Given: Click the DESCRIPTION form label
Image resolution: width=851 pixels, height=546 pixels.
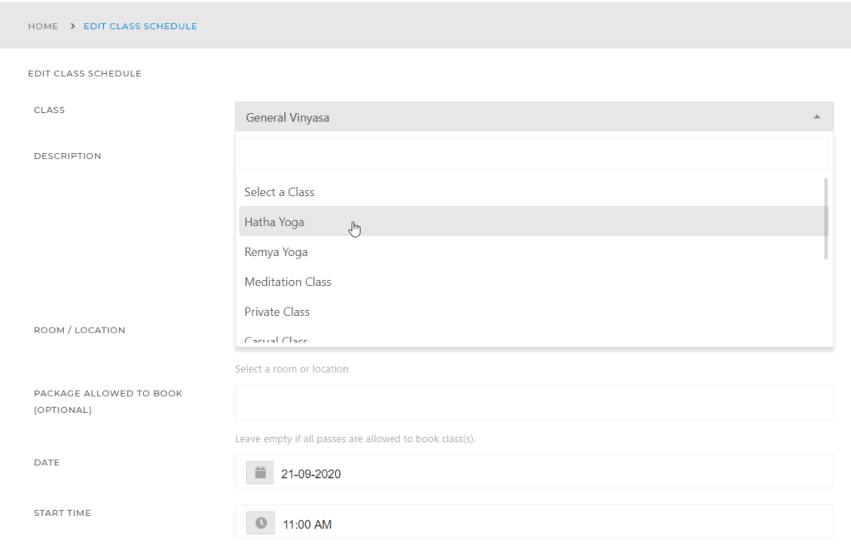Looking at the screenshot, I should pos(67,155).
